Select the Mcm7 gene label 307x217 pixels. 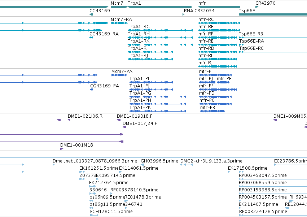coord(117,3)
